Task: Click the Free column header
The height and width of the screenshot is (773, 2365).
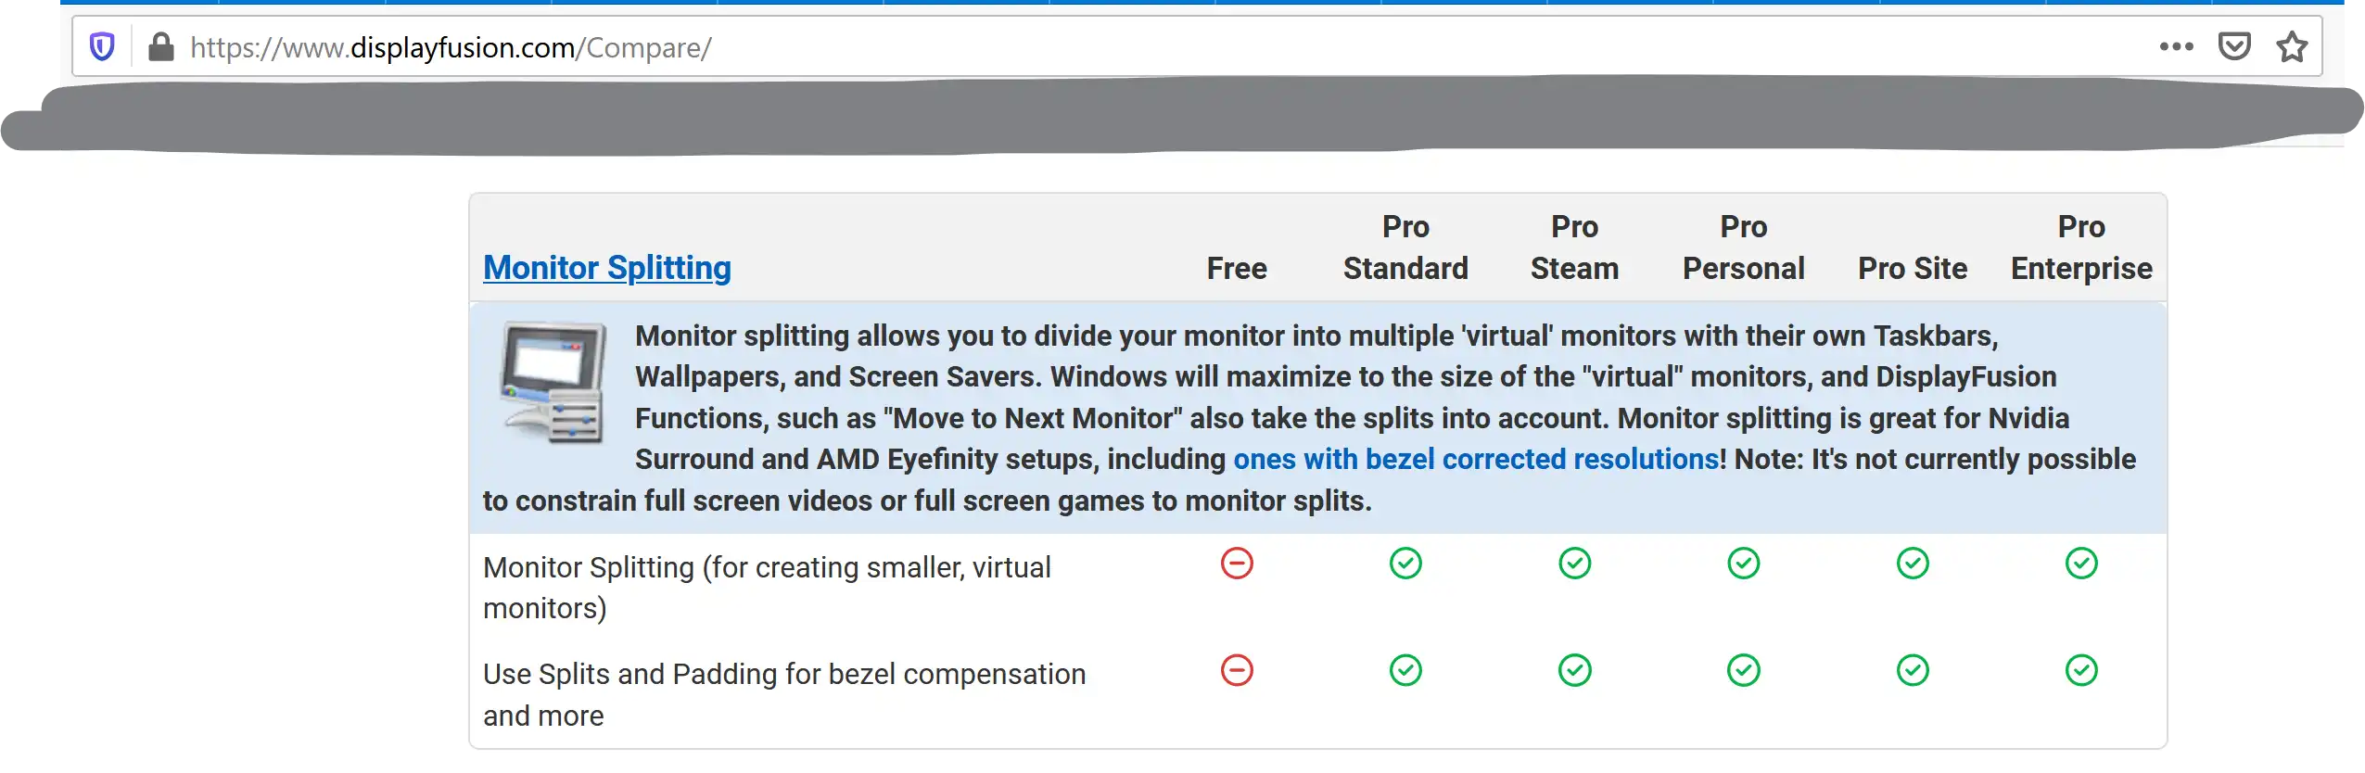Action: [1236, 268]
